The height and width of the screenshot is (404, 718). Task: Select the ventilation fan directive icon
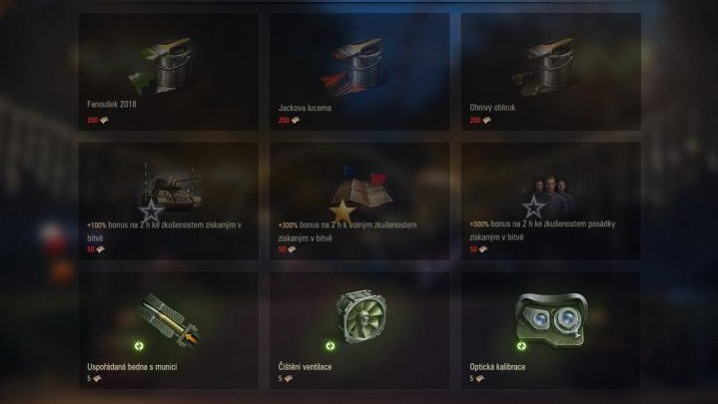coord(360,318)
